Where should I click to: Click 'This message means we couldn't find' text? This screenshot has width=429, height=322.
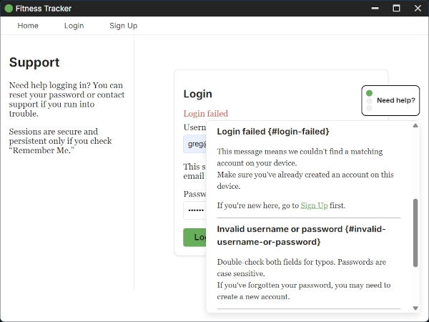300,157
